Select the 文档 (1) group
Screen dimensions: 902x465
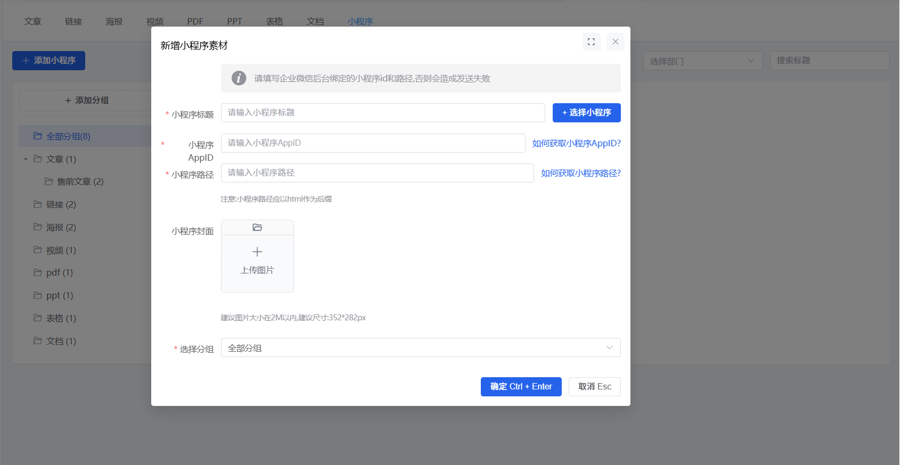pyautogui.click(x=61, y=341)
